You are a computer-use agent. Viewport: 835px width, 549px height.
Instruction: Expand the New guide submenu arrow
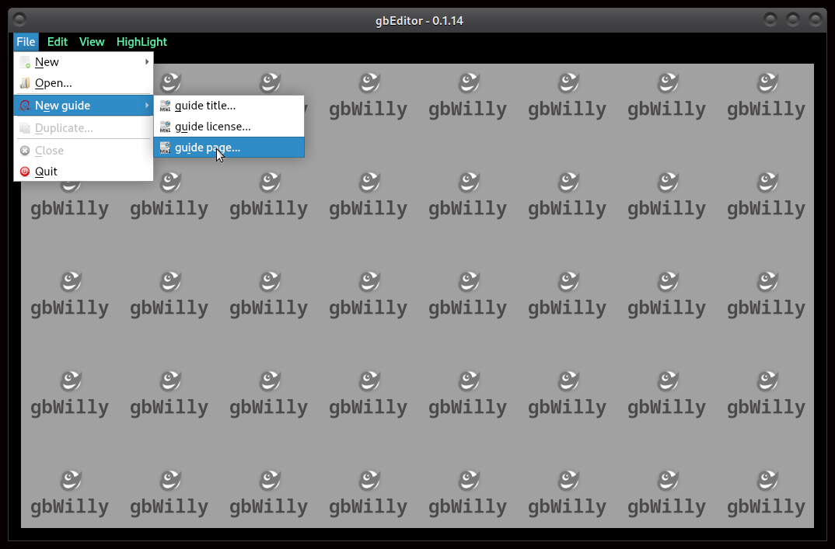coord(147,106)
